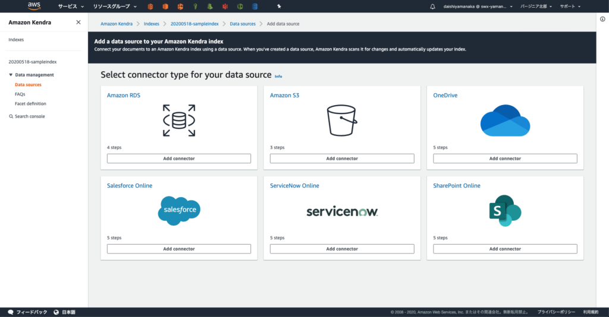Select Facet definition in the sidebar
The width and height of the screenshot is (609, 317).
[x=30, y=104]
